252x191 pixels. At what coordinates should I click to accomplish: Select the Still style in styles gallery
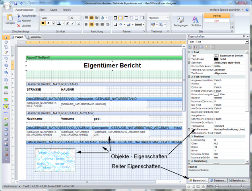(217, 20)
